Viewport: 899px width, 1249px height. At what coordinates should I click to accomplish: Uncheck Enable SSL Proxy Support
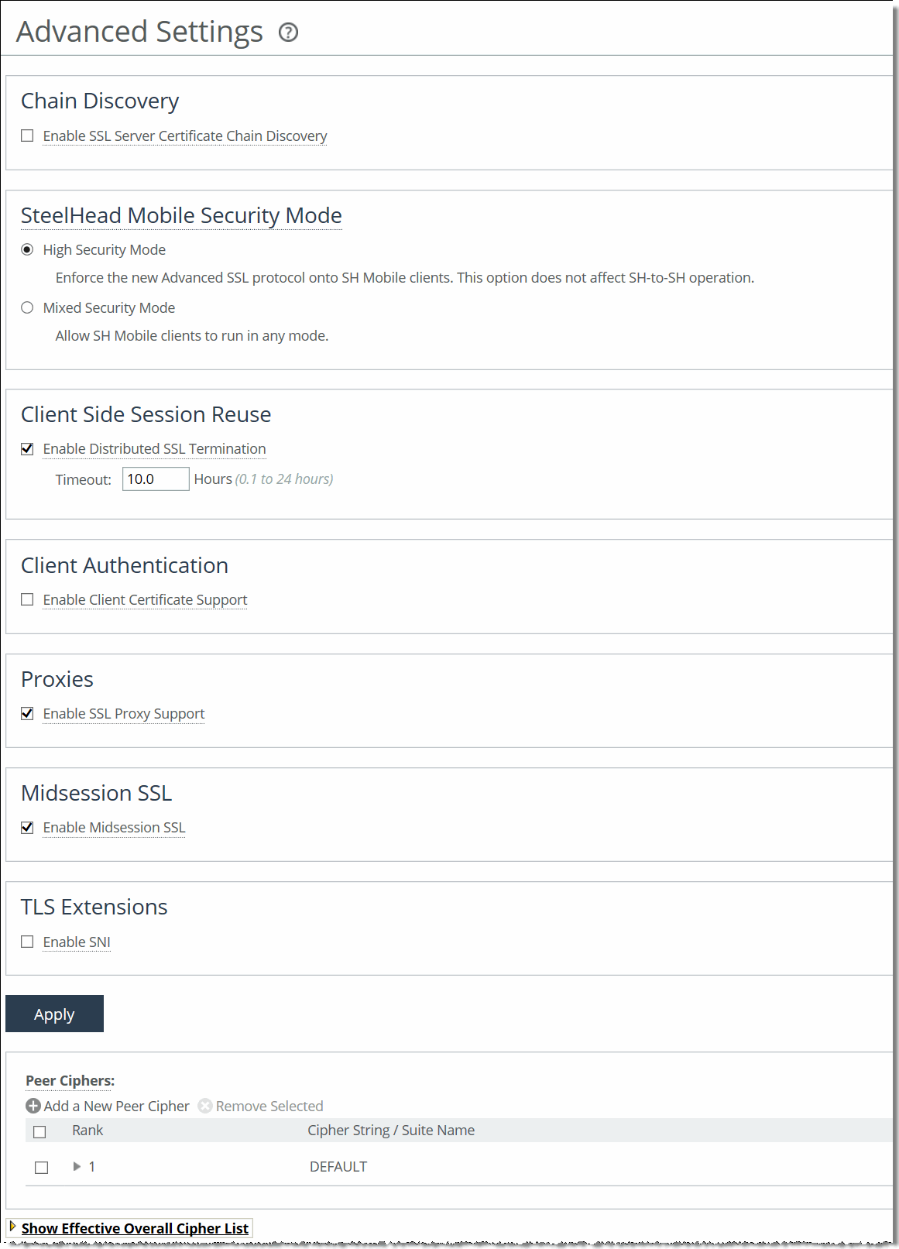[27, 713]
